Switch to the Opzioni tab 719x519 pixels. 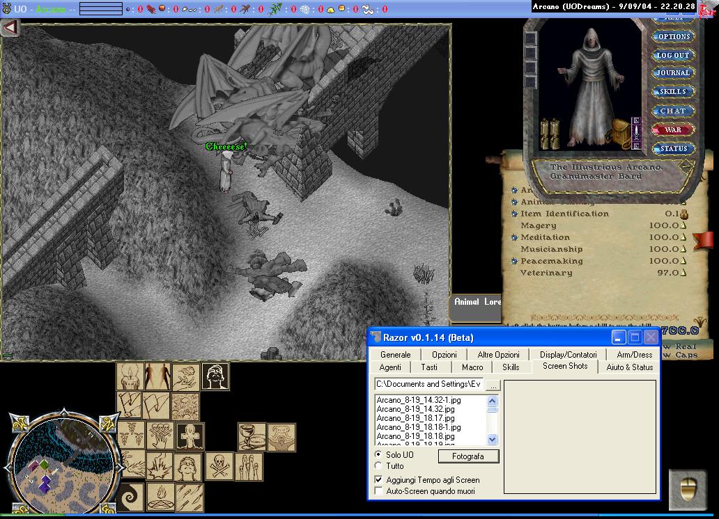pos(444,355)
